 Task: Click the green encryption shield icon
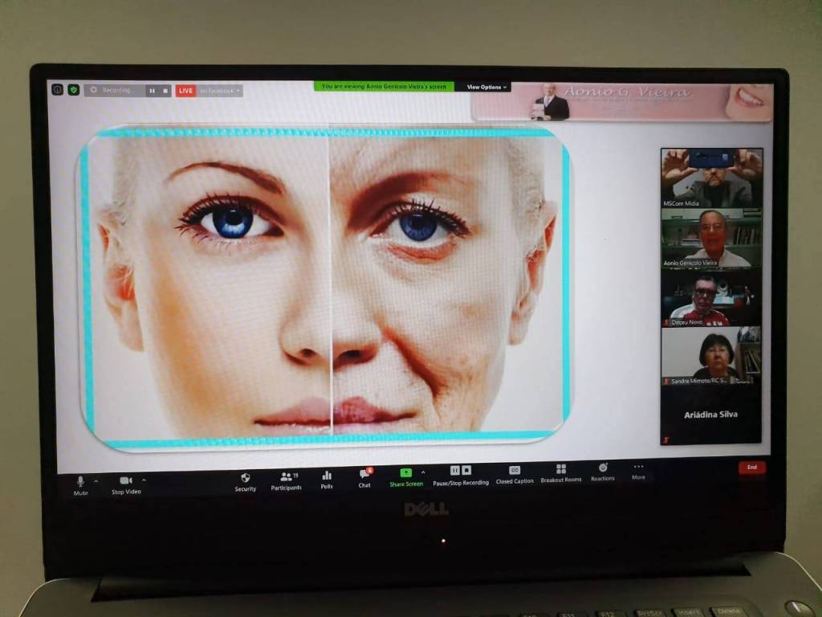pos(73,90)
